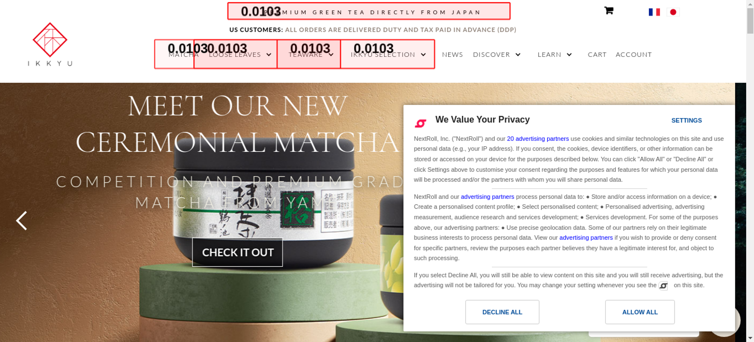Screen dimensions: 754x342
Task: Open the Matcha menu item
Action: pos(183,55)
